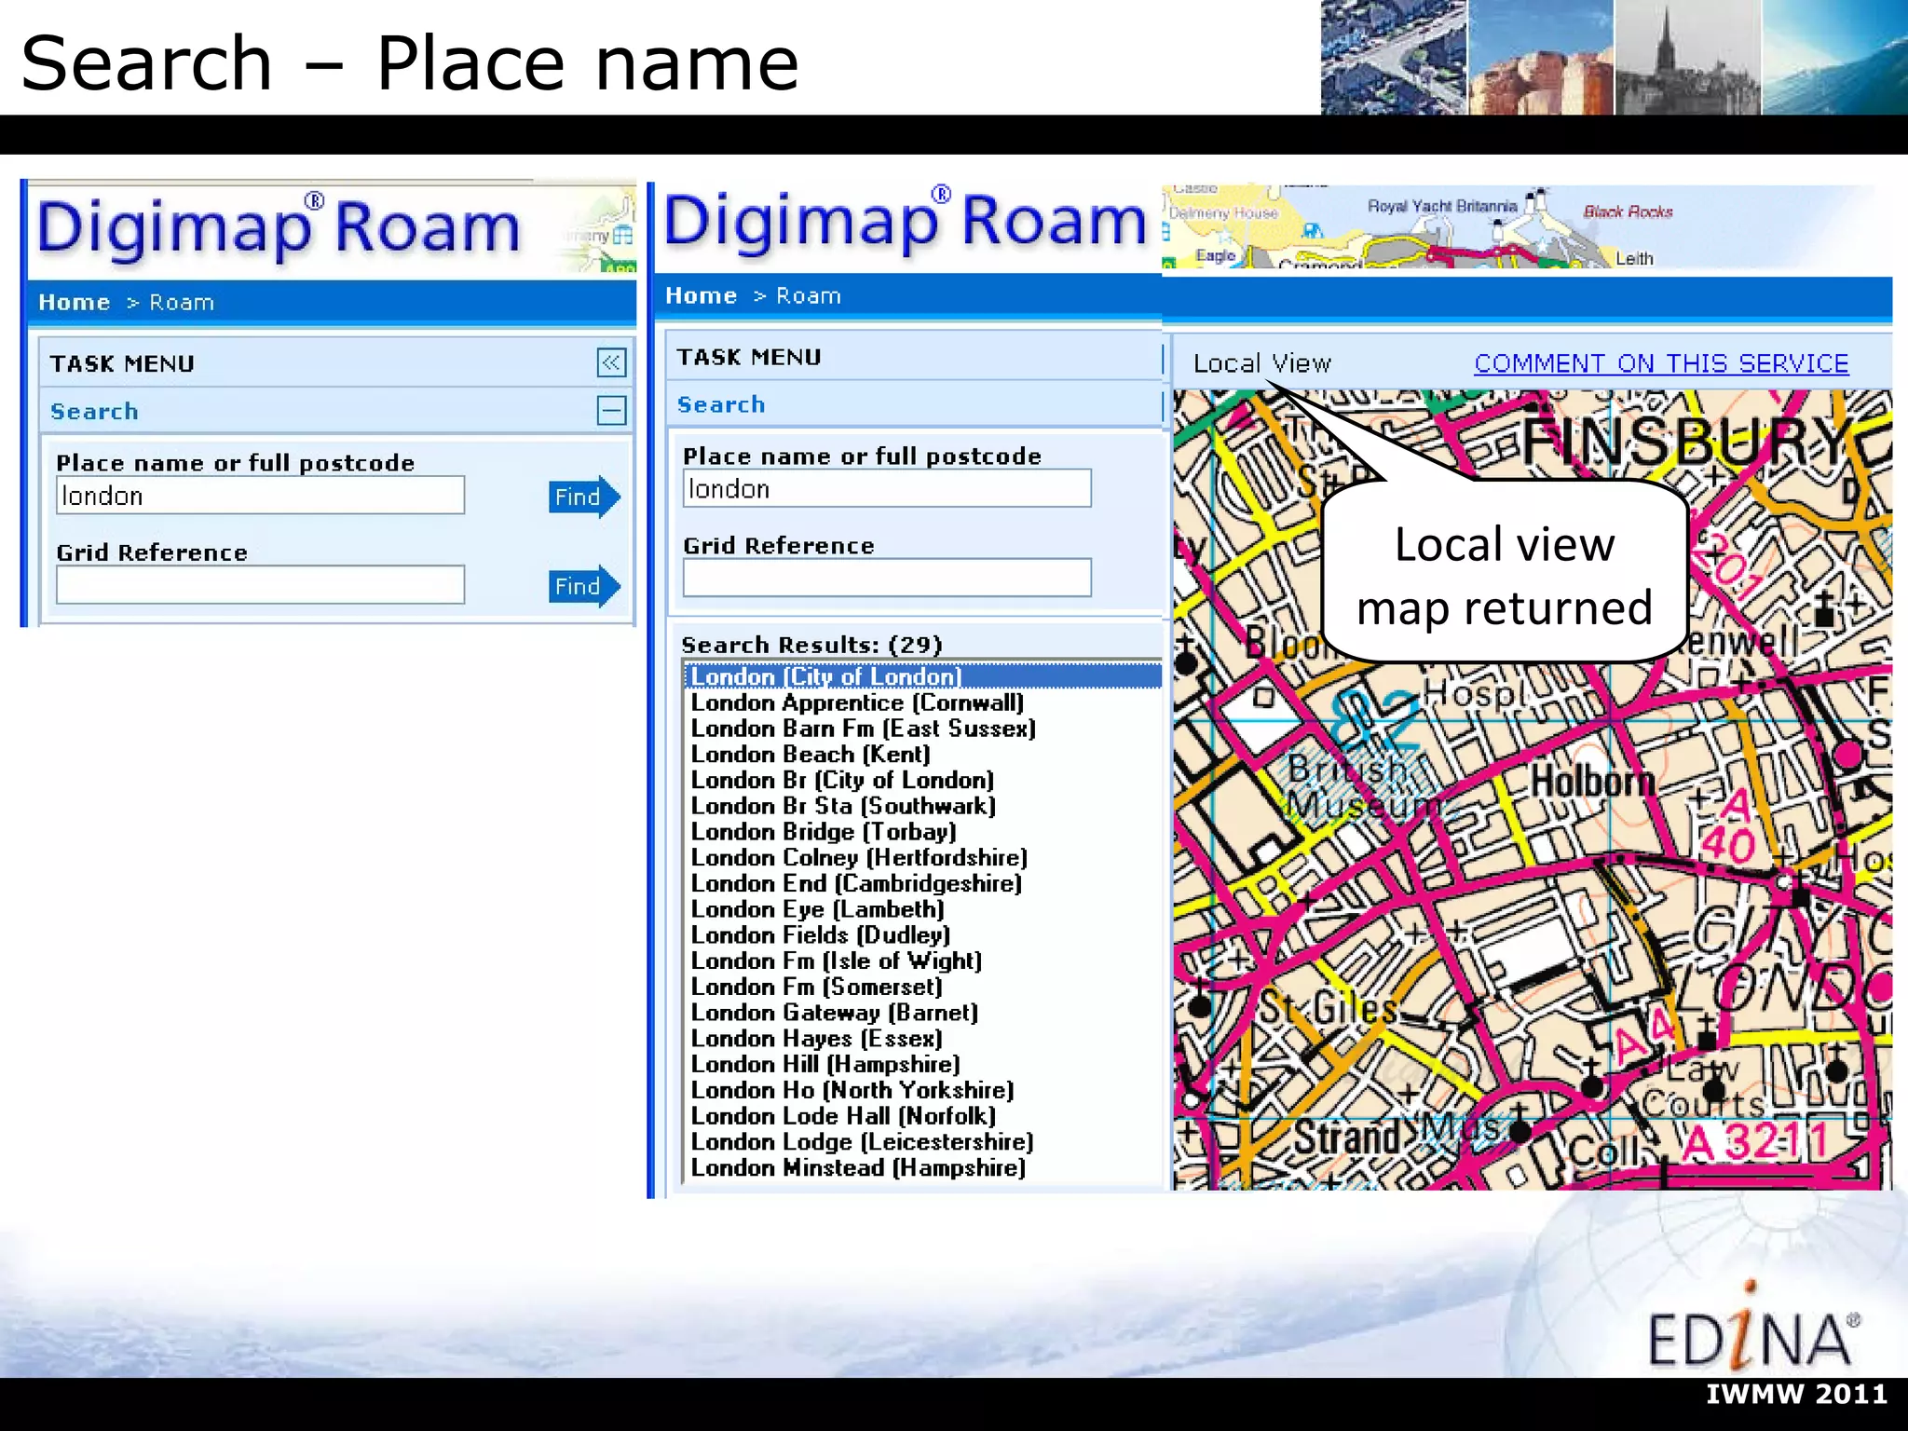This screenshot has width=1908, height=1431.
Task: Select London Apprentice (Cornwall) result
Action: click(x=857, y=702)
